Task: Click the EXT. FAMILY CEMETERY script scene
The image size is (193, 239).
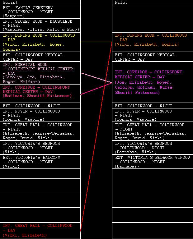Action: [x=40, y=12]
